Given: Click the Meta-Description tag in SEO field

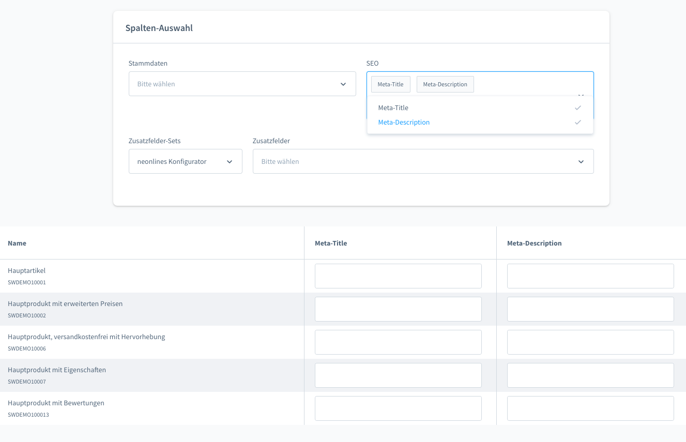Looking at the screenshot, I should pos(445,84).
